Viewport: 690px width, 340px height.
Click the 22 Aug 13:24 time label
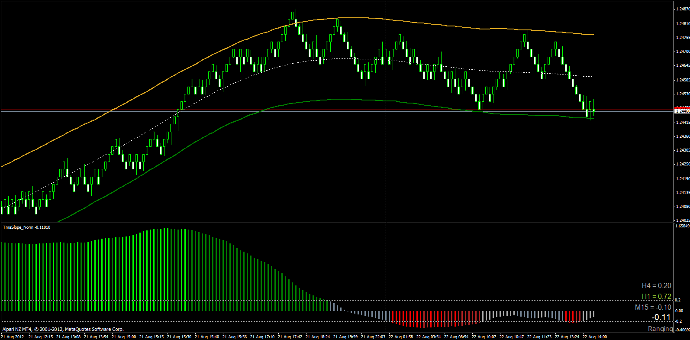pos(567,337)
